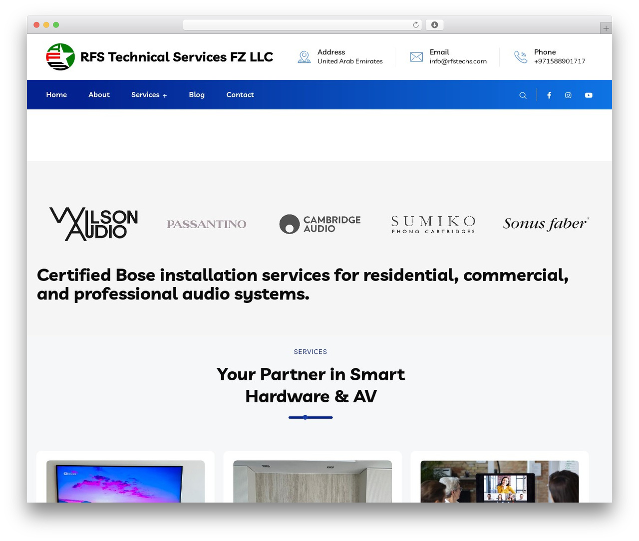Click the SERVICES section label
Image resolution: width=639 pixels, height=541 pixels.
click(x=311, y=352)
